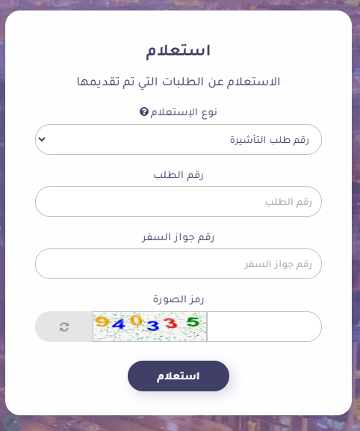Click the orange digit 9 in the captcha

pos(102,321)
